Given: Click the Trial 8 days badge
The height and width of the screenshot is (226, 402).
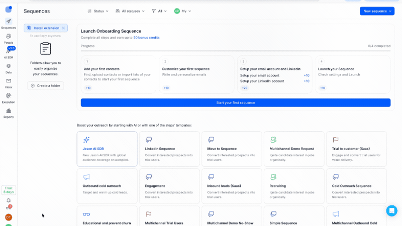Looking at the screenshot, I should click(9, 190).
